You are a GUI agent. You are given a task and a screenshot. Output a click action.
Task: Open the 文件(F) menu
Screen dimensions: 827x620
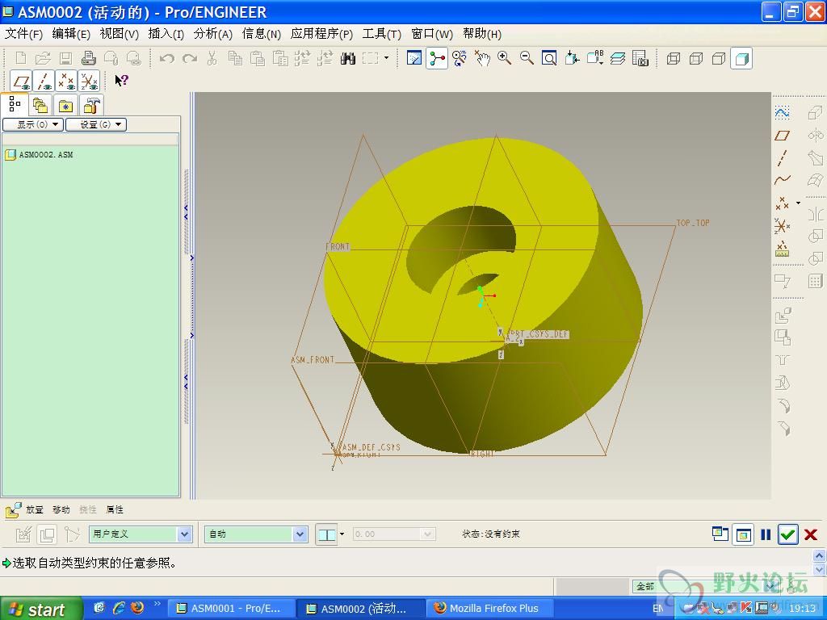point(23,34)
